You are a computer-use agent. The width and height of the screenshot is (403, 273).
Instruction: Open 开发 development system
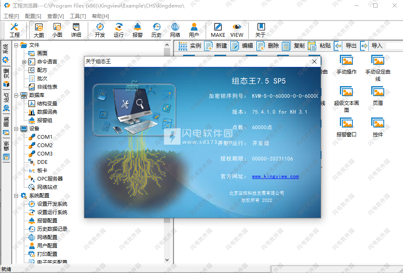[100, 31]
